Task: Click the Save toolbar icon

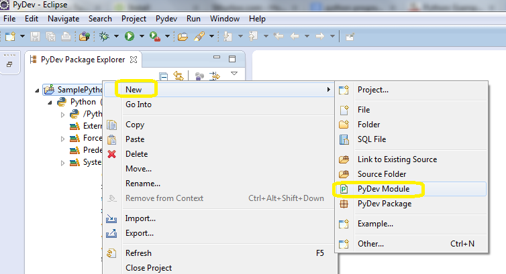Action: 35,36
